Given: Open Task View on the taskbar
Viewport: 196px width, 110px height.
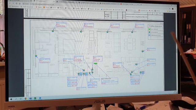Looking at the screenshot, I should click(21, 99).
